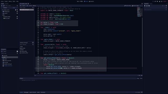The height and width of the screenshot is (94, 168).
Task: Instance a child scene via link icon
Action: point(4,6)
